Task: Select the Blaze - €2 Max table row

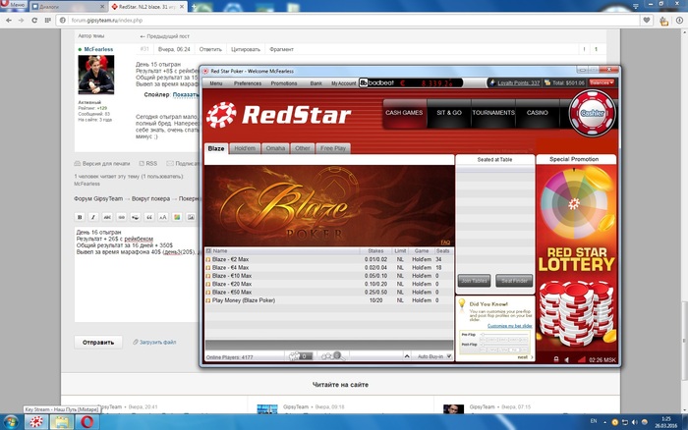Action: click(329, 259)
